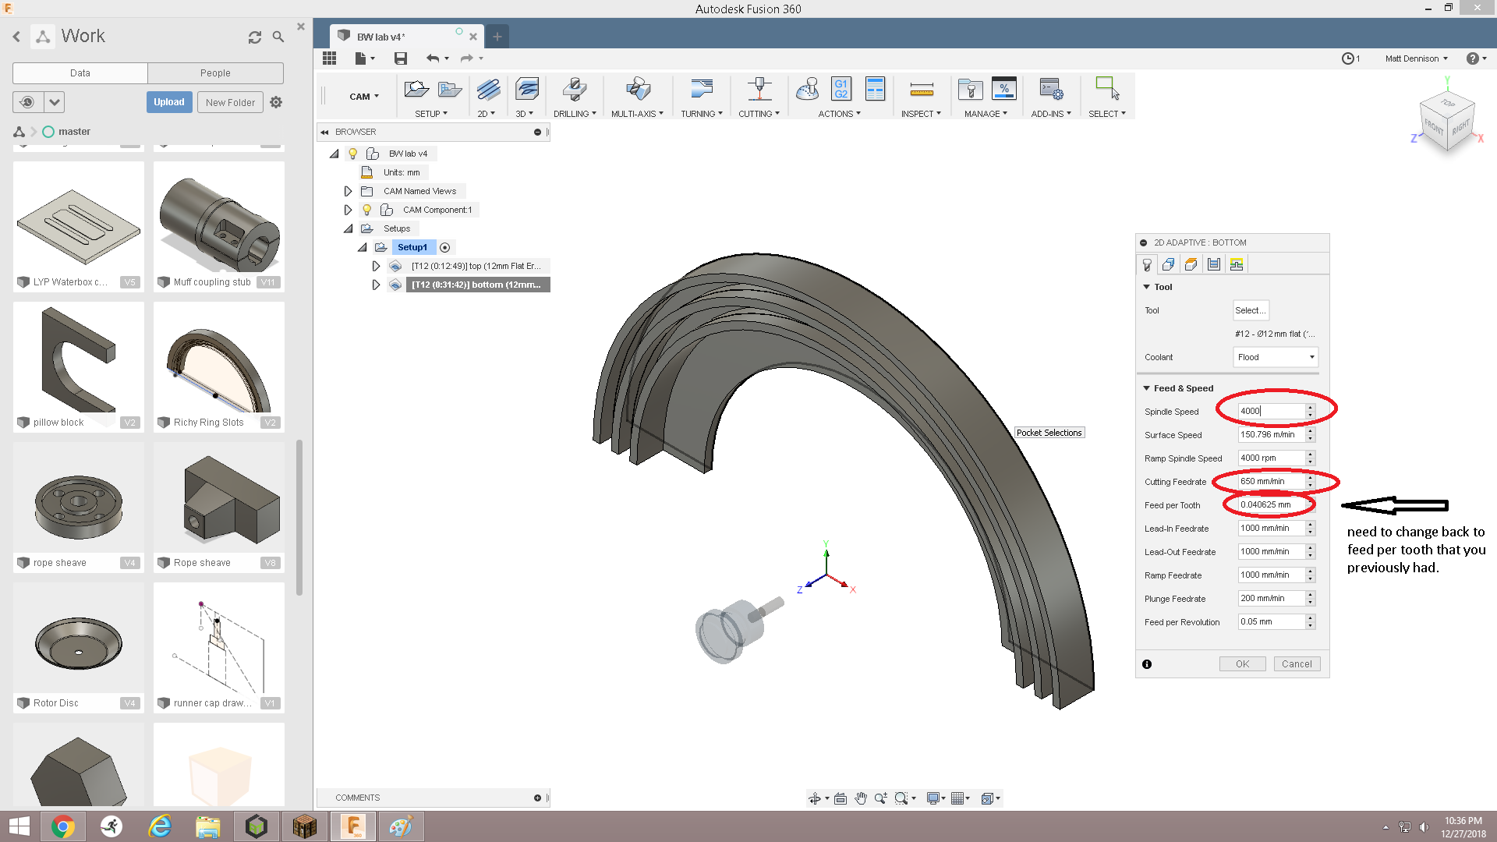
Task: Click the Undo arrow
Action: point(433,58)
